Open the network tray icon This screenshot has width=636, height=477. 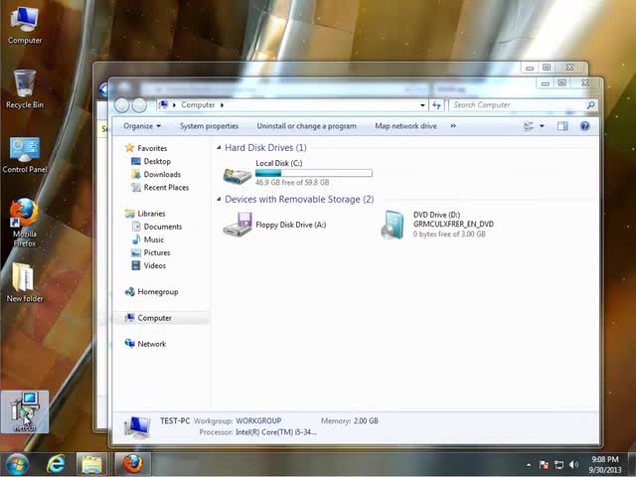click(558, 465)
